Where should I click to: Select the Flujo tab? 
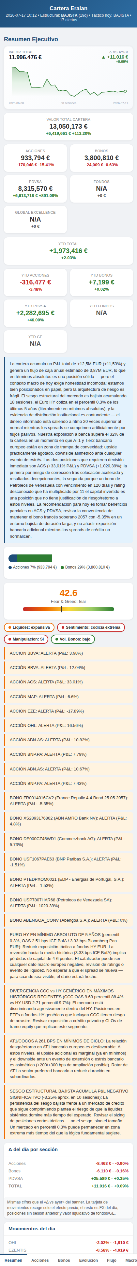point(112,1260)
